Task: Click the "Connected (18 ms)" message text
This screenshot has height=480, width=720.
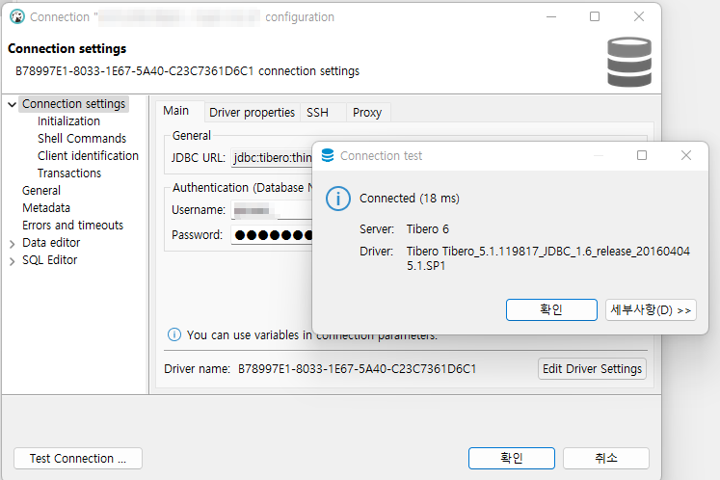Action: coord(409,199)
